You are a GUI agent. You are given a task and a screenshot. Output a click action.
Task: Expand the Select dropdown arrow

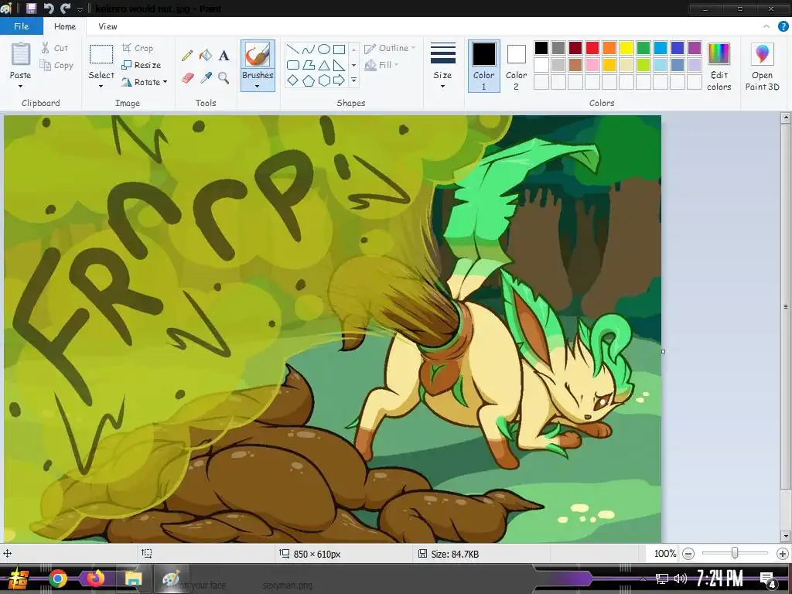101,87
